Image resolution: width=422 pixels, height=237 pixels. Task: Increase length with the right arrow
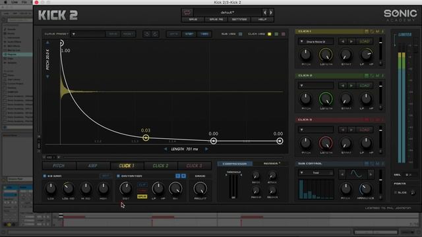click(x=206, y=149)
